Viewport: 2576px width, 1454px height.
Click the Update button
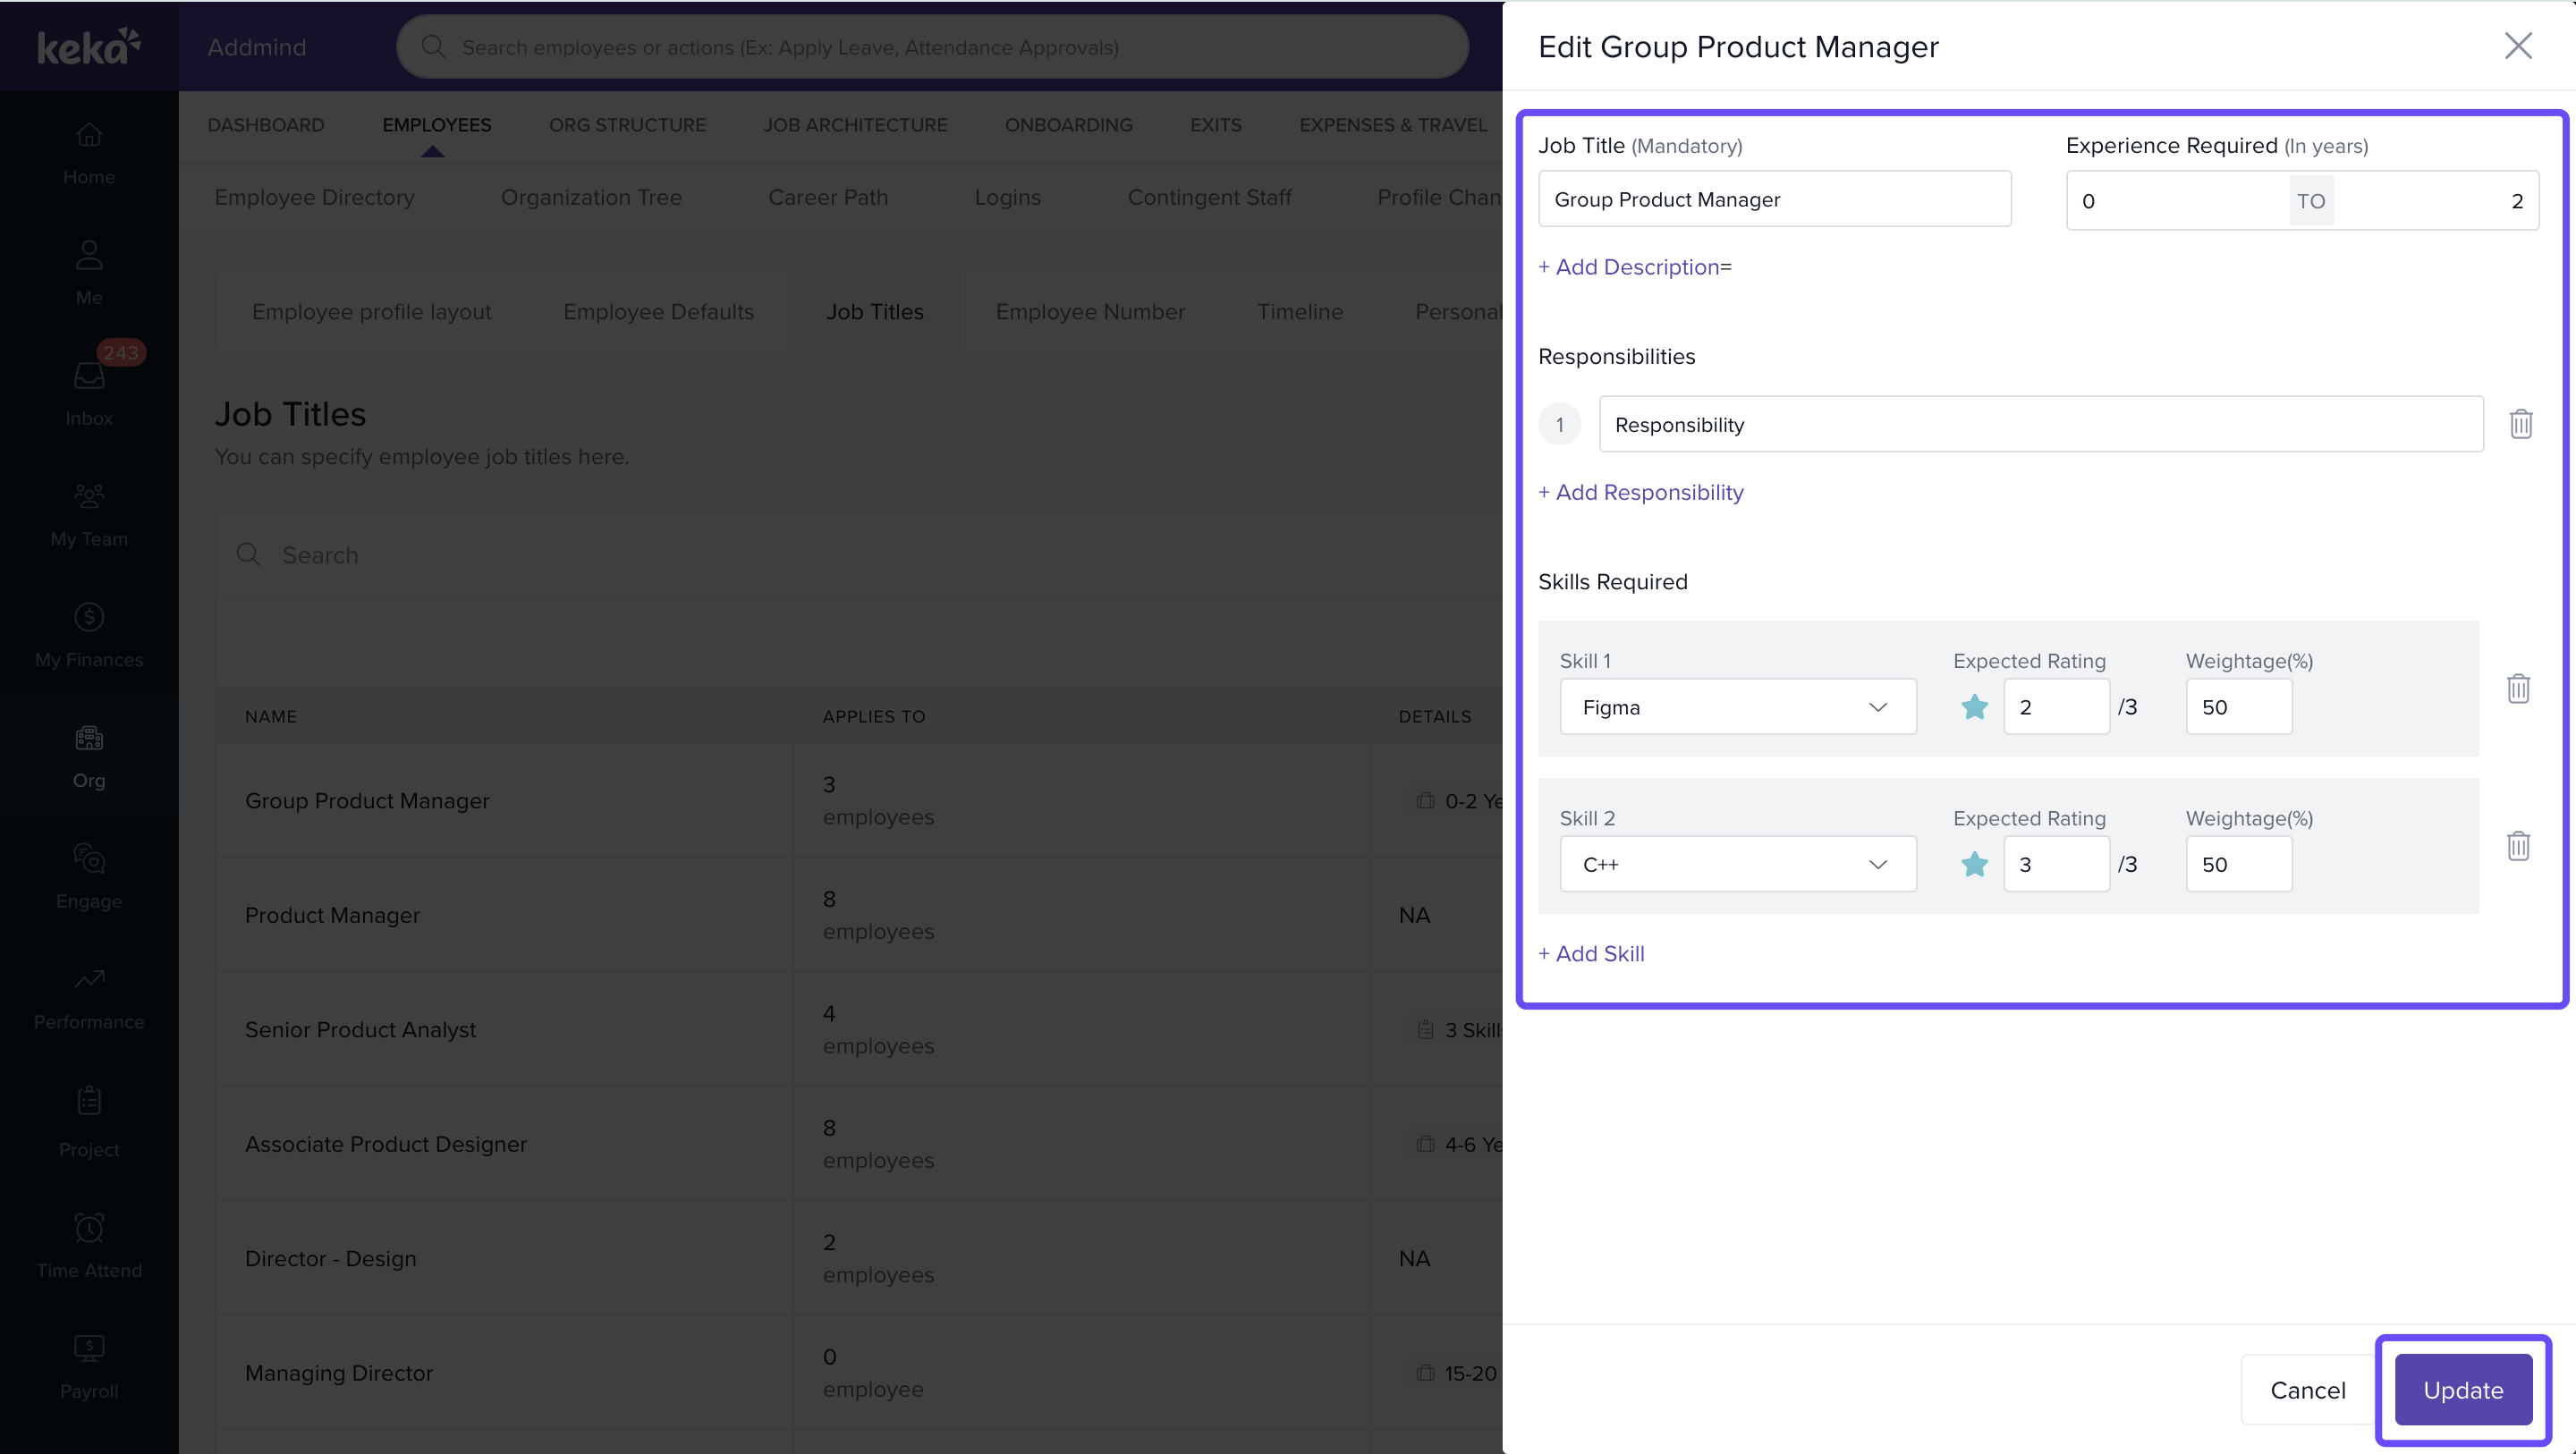click(2462, 1389)
